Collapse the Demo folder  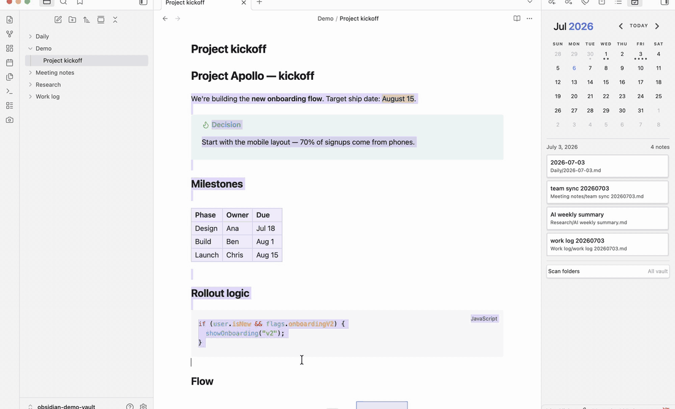click(30, 49)
